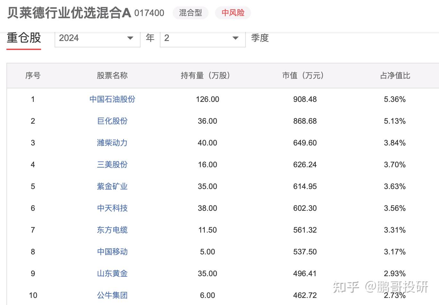Click the holding amount 36.00
This screenshot has width=439, height=305.
point(208,121)
